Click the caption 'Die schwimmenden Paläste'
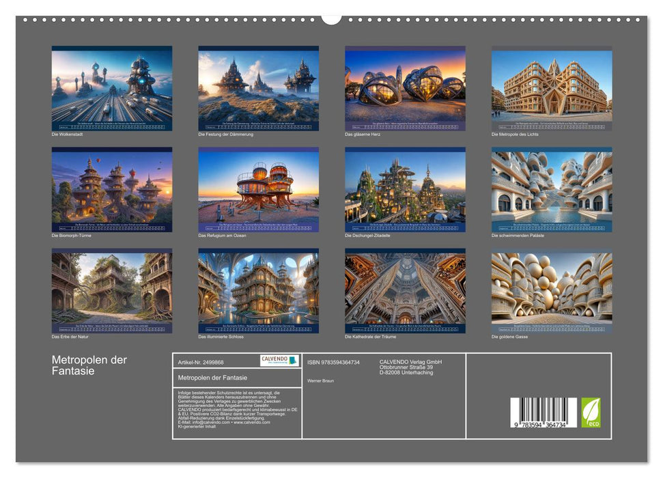The height and width of the screenshot is (478, 663). (518, 236)
